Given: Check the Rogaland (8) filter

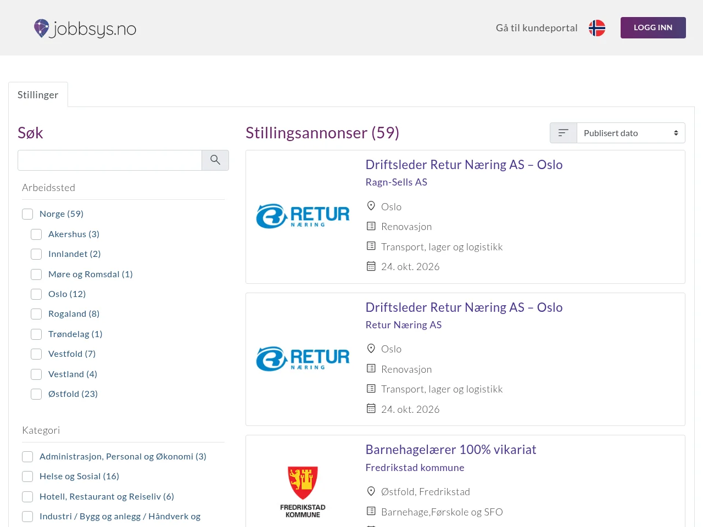Looking at the screenshot, I should 36,314.
